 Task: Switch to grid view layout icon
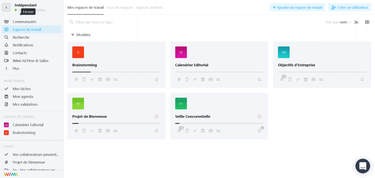click(x=367, y=22)
